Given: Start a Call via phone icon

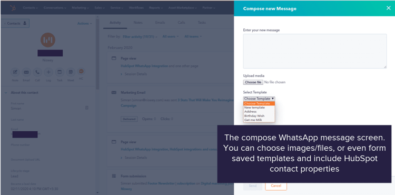Looking at the screenshot, I should [x=37, y=72].
